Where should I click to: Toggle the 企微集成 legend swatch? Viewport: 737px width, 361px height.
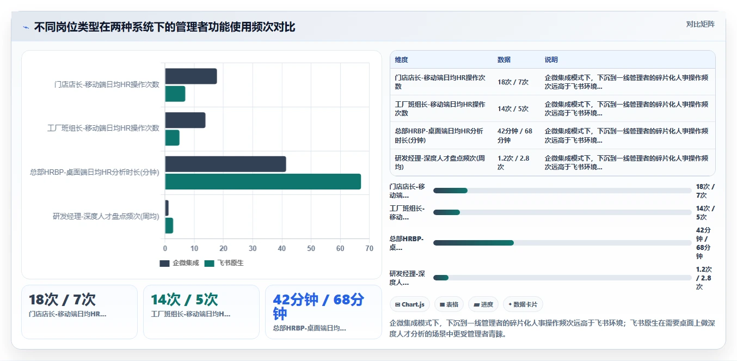click(164, 264)
